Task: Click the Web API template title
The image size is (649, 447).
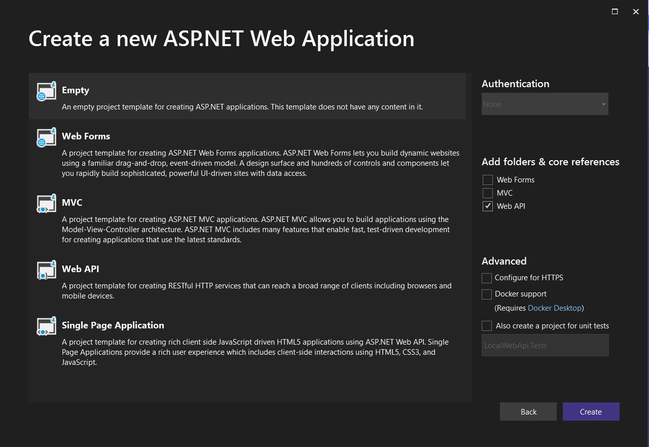Action: point(81,269)
